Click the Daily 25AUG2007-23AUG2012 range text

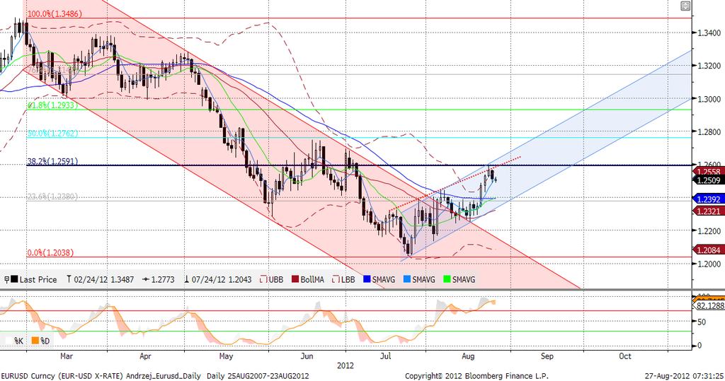point(258,376)
